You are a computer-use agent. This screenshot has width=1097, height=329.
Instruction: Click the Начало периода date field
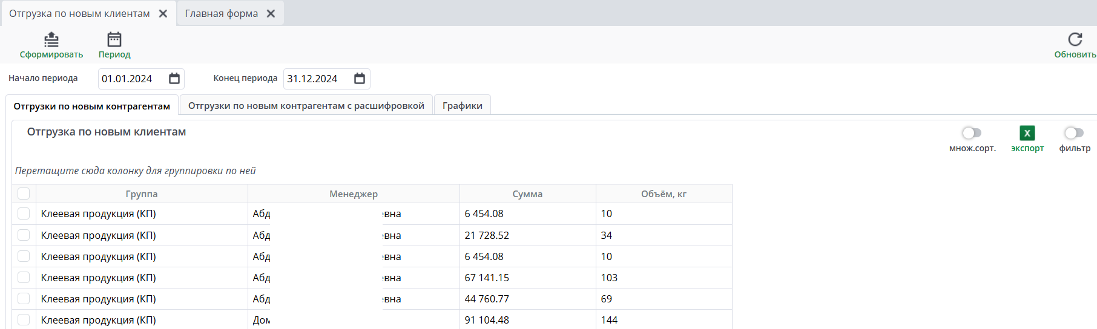coord(132,79)
